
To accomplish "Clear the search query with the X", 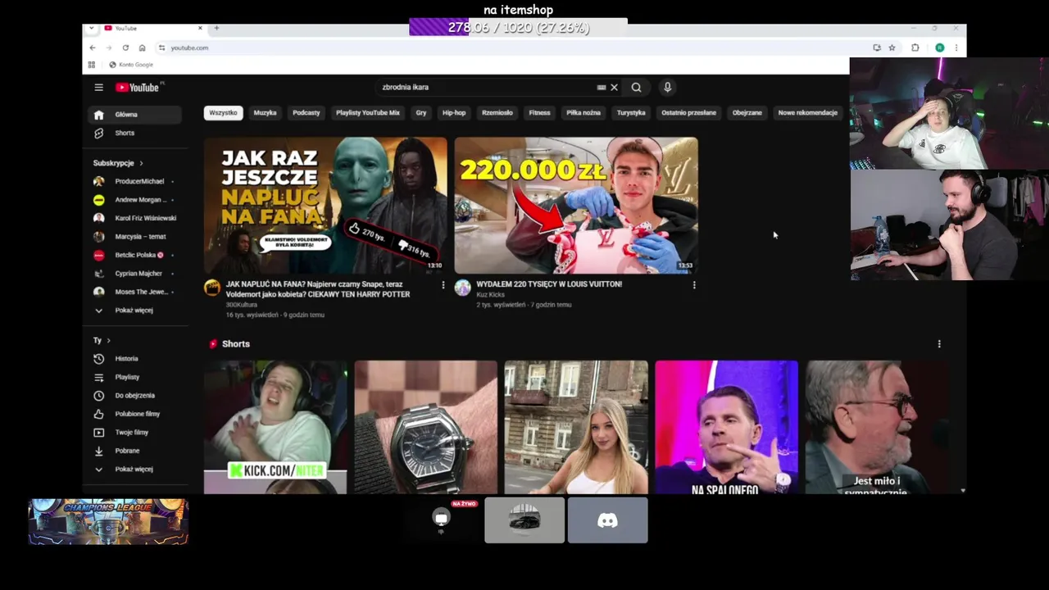I will (614, 87).
